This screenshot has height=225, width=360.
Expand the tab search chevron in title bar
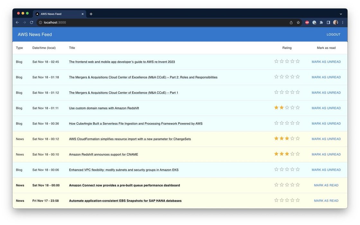point(341,14)
